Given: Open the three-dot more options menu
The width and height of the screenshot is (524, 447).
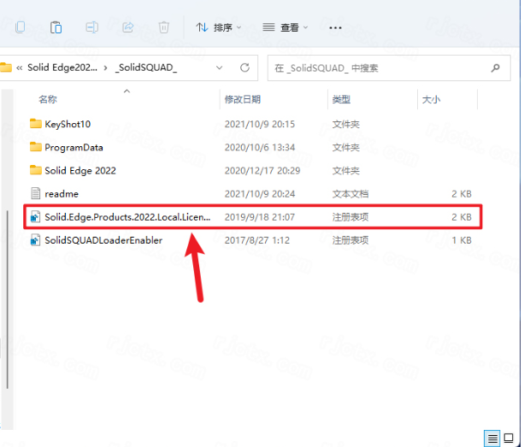Looking at the screenshot, I should tap(335, 27).
